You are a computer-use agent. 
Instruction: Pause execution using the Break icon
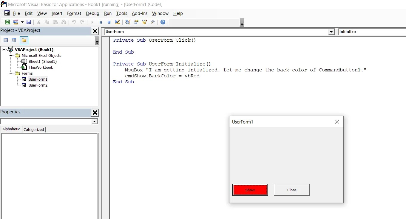tap(101, 22)
